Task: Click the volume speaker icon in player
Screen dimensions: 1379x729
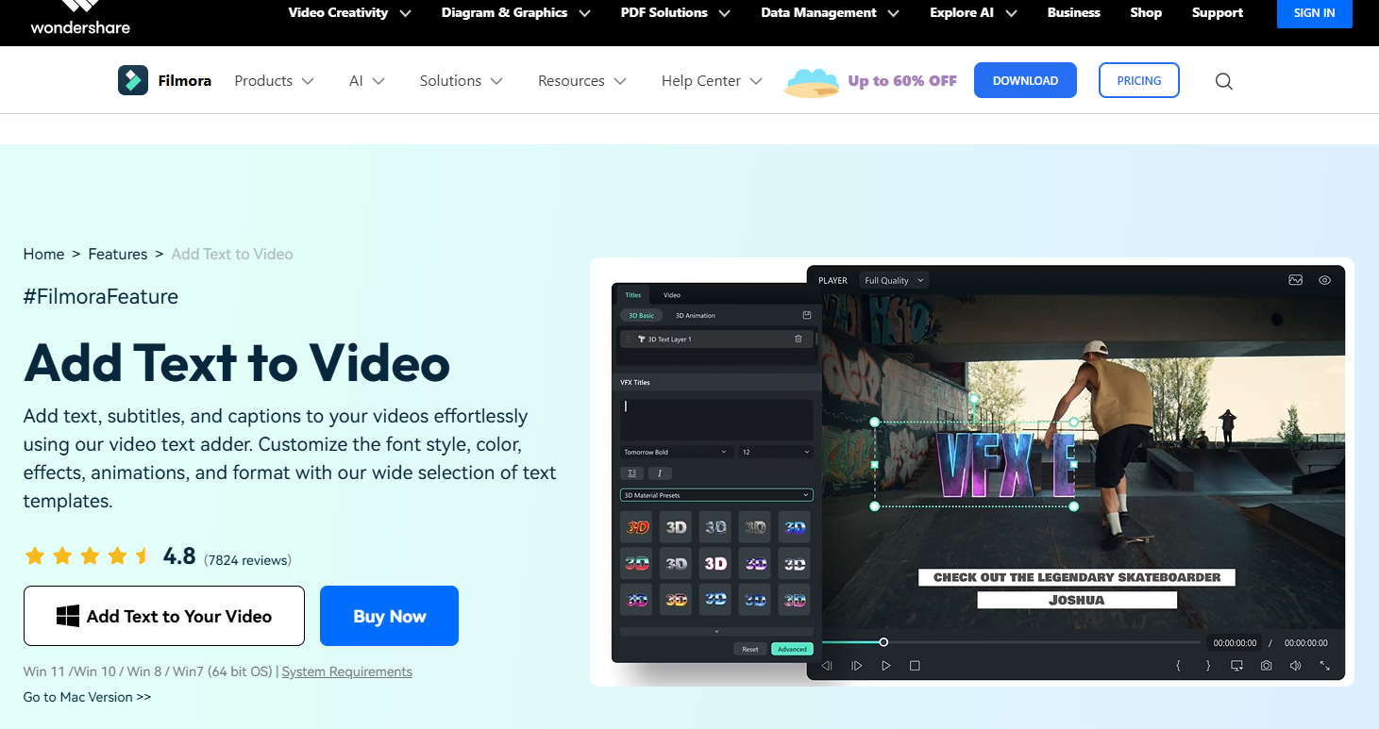Action: coord(1295,666)
